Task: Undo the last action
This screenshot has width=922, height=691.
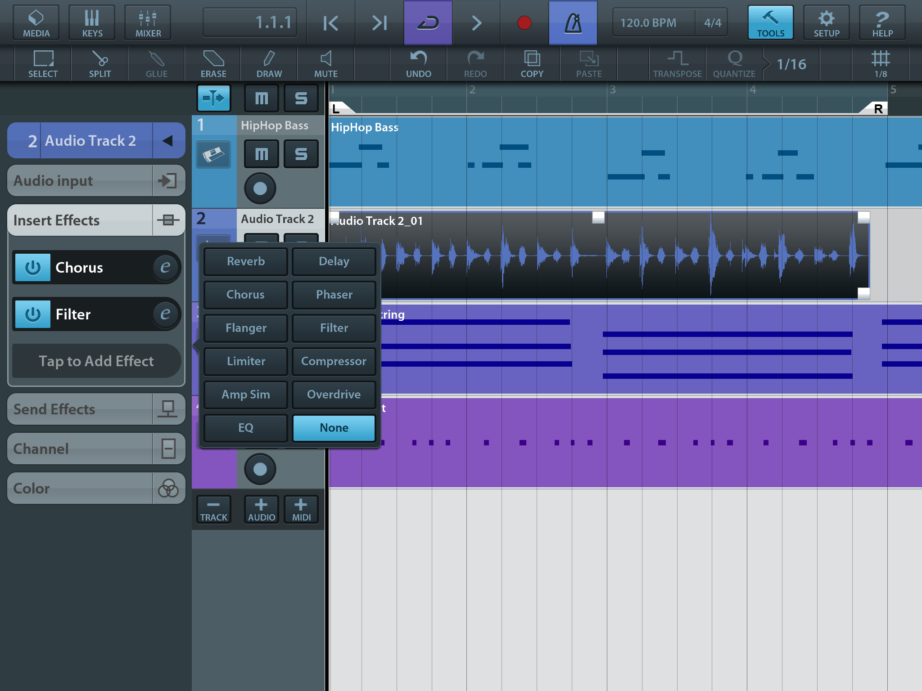Action: click(419, 64)
